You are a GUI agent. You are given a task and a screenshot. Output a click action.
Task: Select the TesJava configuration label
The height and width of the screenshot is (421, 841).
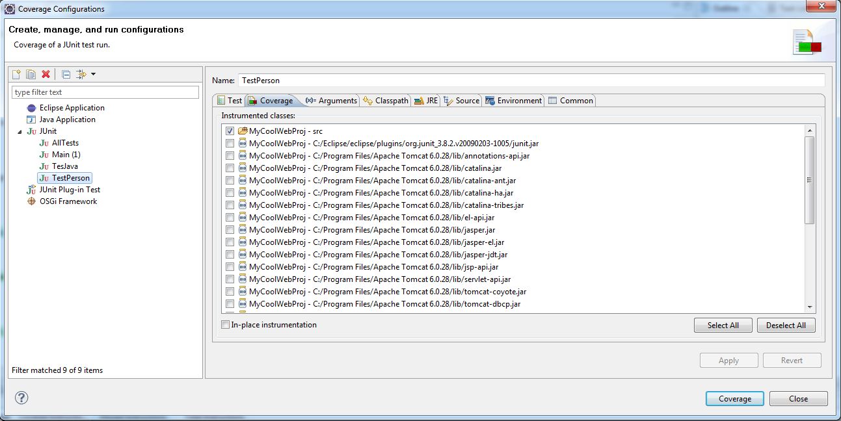pos(65,166)
